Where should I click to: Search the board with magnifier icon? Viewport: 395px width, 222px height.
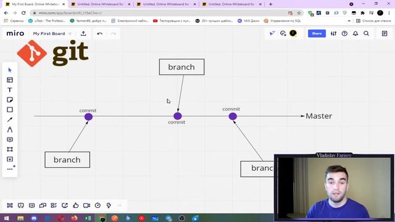(x=366, y=33)
